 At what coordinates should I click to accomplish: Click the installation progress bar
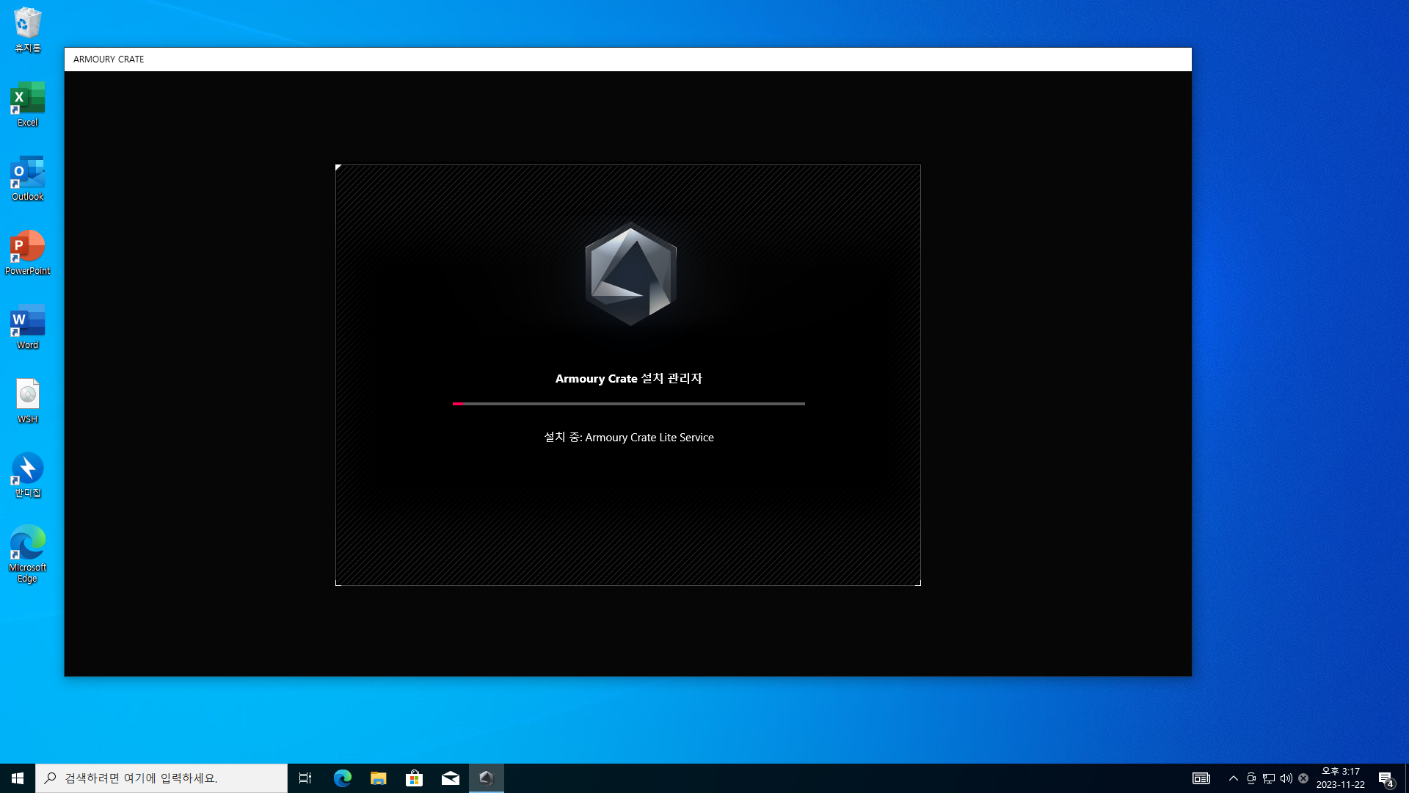(x=629, y=403)
